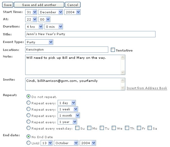This screenshot has width=170, height=147.
Task: Cancel the event form
Action: click(73, 5)
